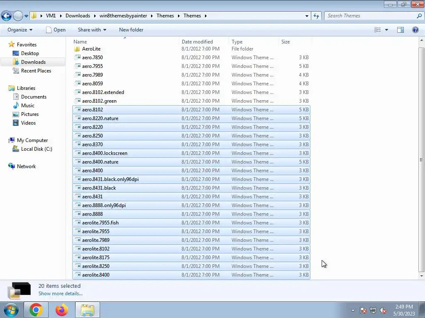Expand the address bar history dropdown

(x=307, y=16)
